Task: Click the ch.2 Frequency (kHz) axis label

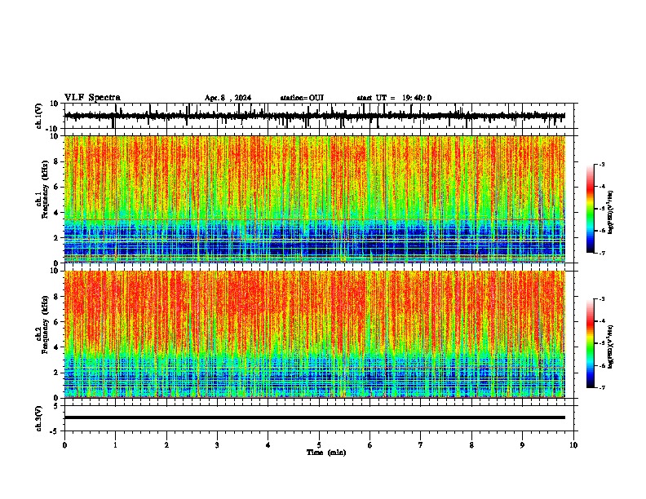Action: pos(42,326)
